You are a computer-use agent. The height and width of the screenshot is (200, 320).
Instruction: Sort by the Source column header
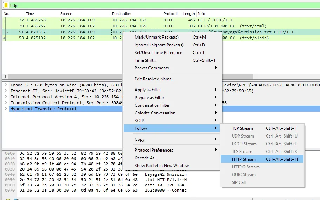(85, 14)
